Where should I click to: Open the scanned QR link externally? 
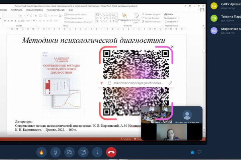point(109,83)
